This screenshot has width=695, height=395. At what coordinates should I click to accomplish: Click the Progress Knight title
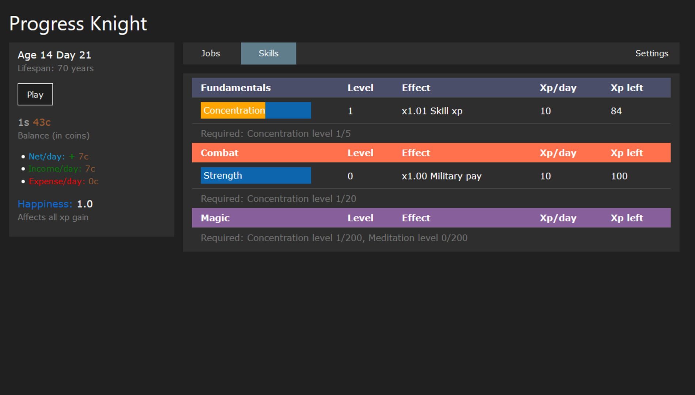78,24
